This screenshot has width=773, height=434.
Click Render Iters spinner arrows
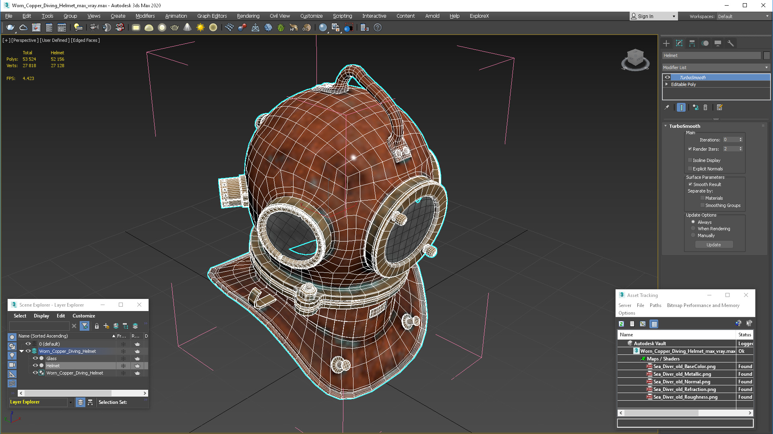click(740, 149)
